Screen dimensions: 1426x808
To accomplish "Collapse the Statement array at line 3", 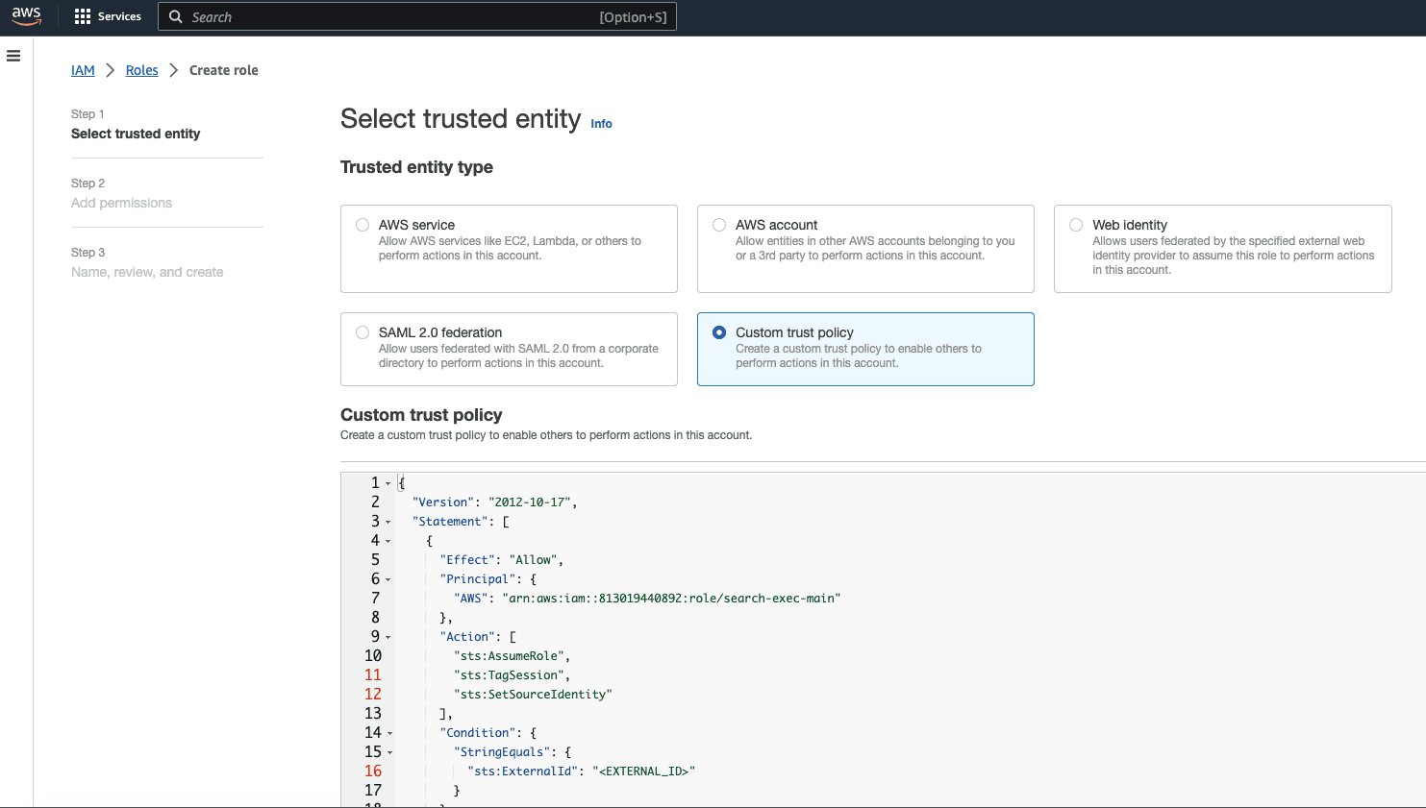I will (388, 523).
